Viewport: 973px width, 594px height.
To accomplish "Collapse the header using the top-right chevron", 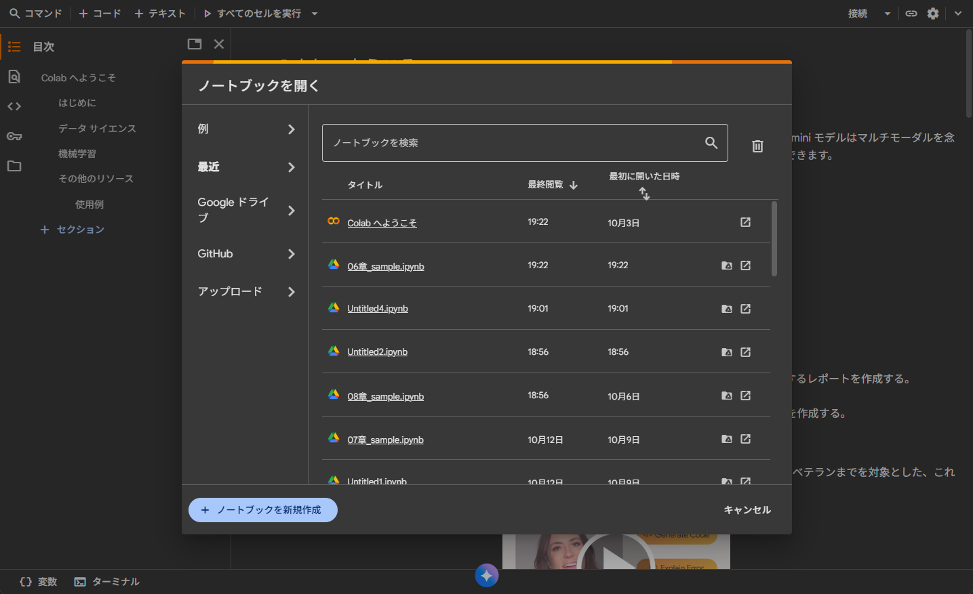I will (957, 14).
